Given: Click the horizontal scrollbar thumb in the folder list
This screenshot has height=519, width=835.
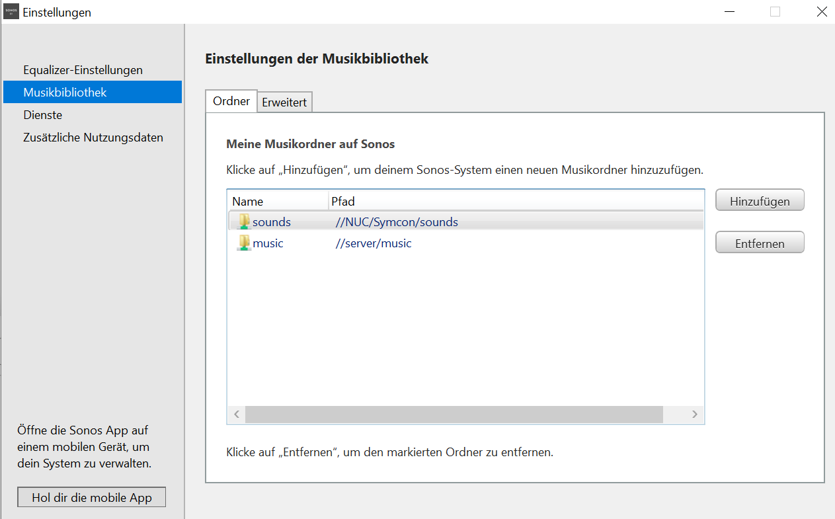Looking at the screenshot, I should [454, 415].
